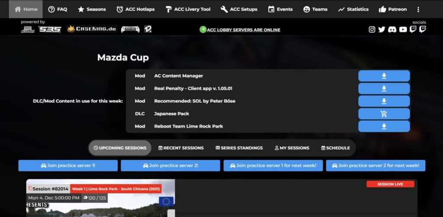Image resolution: width=443 pixels, height=217 pixels.
Task: Switch to Series Standings tab
Action: [239, 148]
